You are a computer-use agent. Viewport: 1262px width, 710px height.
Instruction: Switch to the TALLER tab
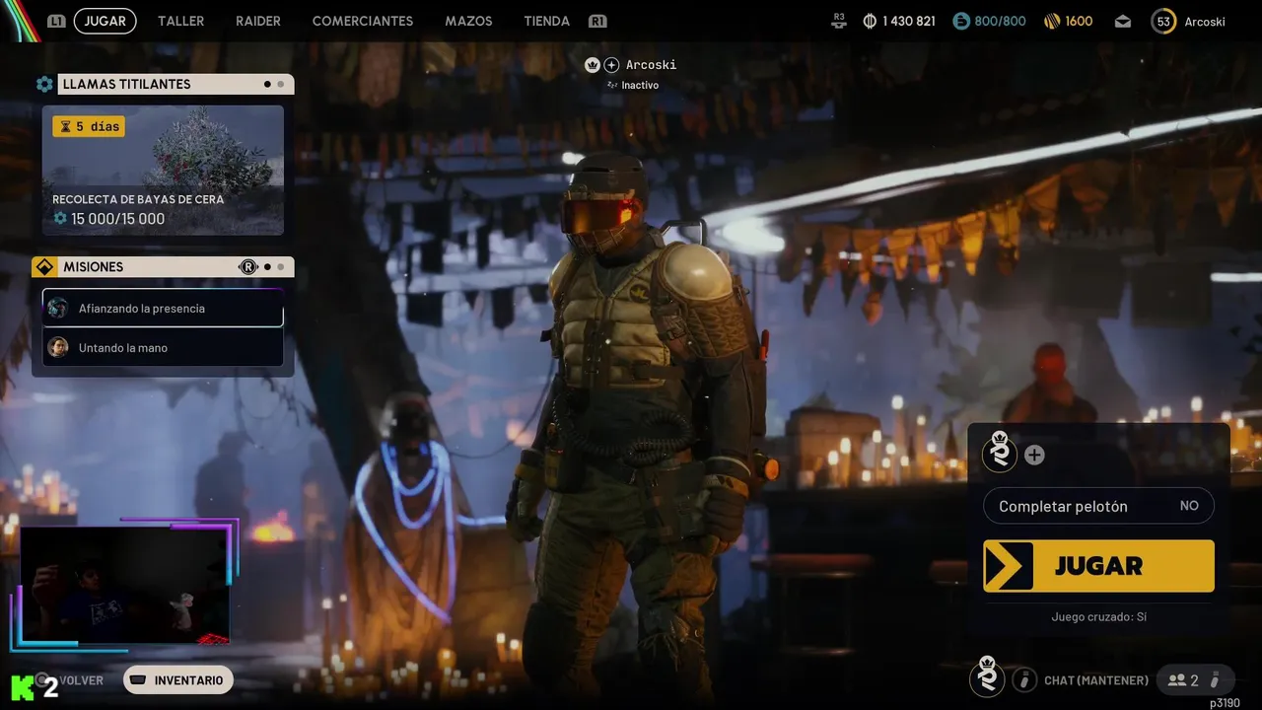click(180, 21)
